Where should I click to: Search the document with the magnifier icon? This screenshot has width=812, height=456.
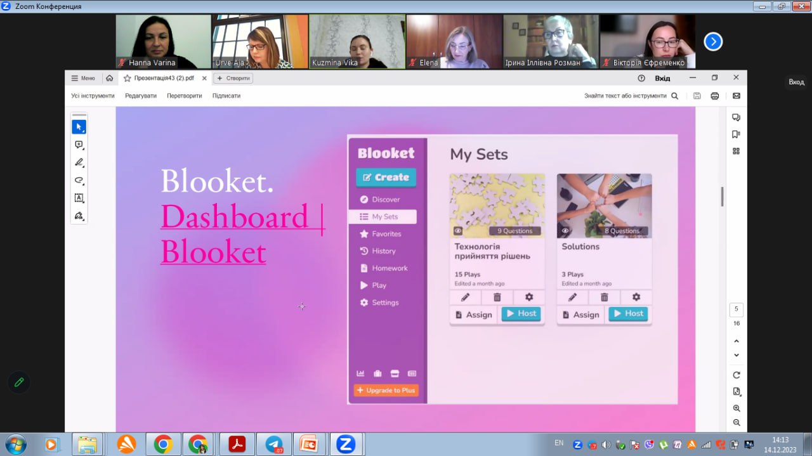click(x=674, y=96)
